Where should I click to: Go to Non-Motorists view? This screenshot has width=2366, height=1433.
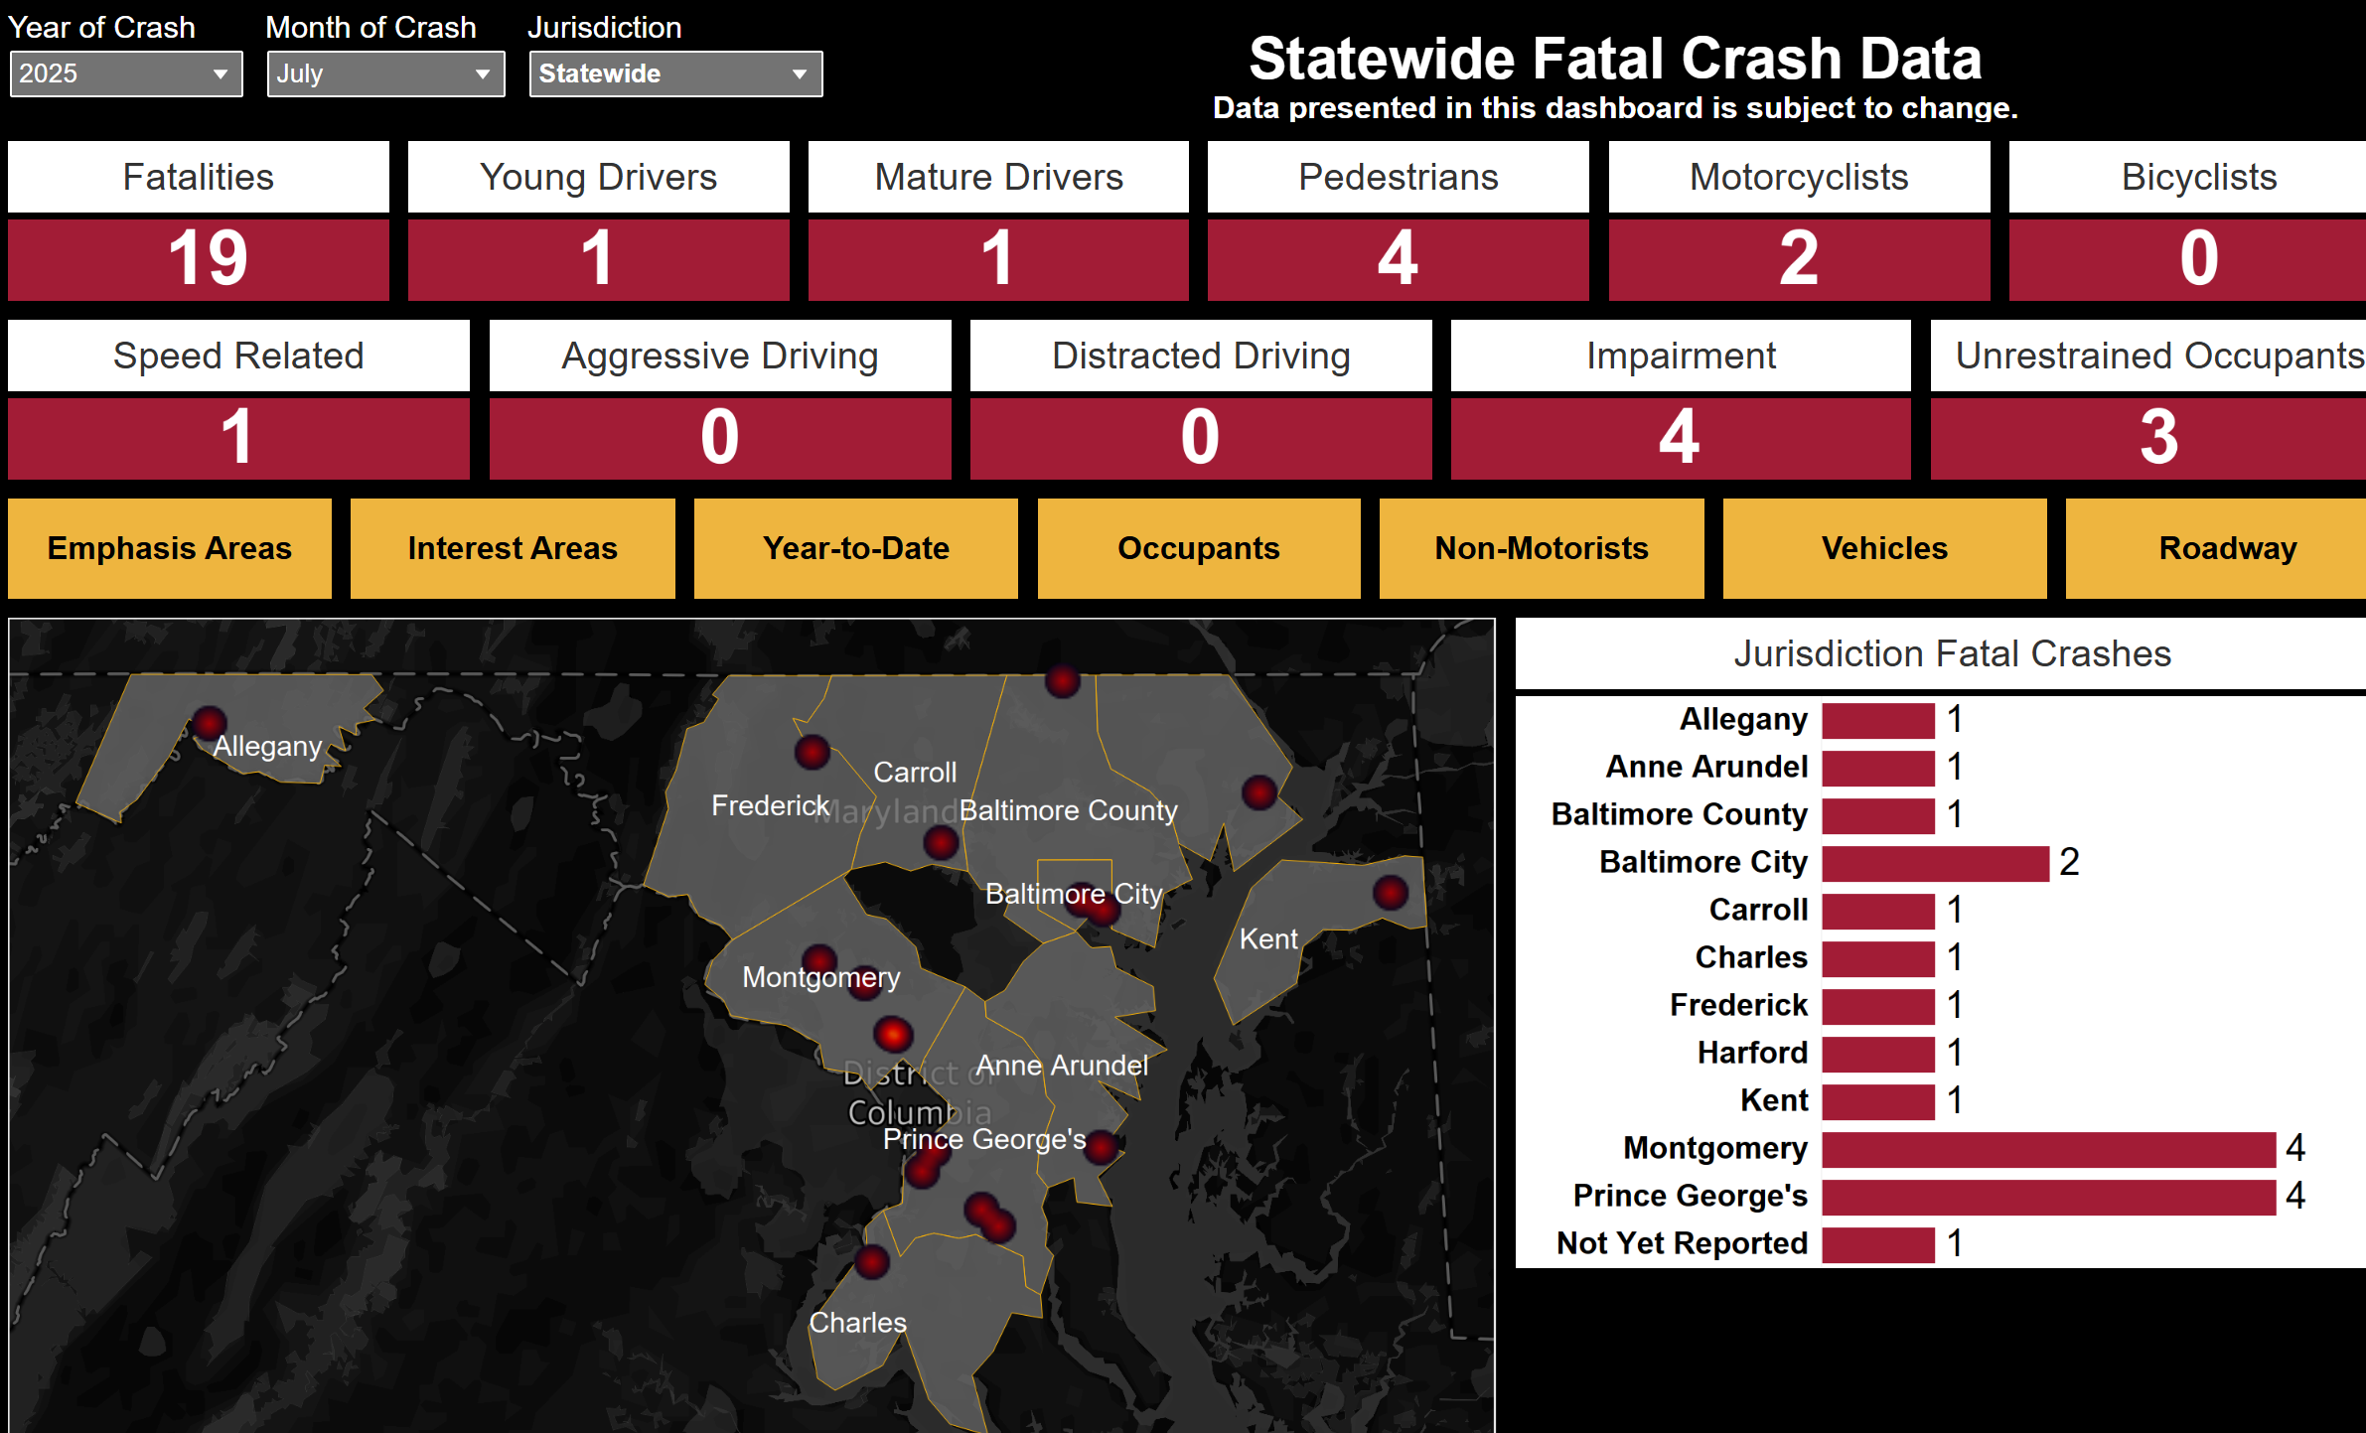click(1541, 548)
